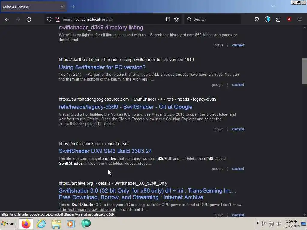Viewport: 307px width, 230px height.
Task: Open the network tray icon
Action: pyautogui.click(x=271, y=223)
